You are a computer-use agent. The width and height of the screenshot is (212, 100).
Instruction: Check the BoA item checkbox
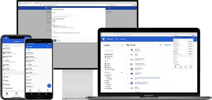(128, 55)
